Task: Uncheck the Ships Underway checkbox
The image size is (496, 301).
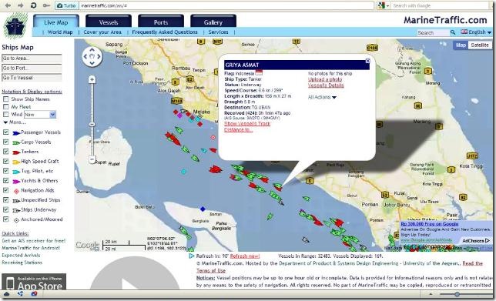Action: [6, 209]
